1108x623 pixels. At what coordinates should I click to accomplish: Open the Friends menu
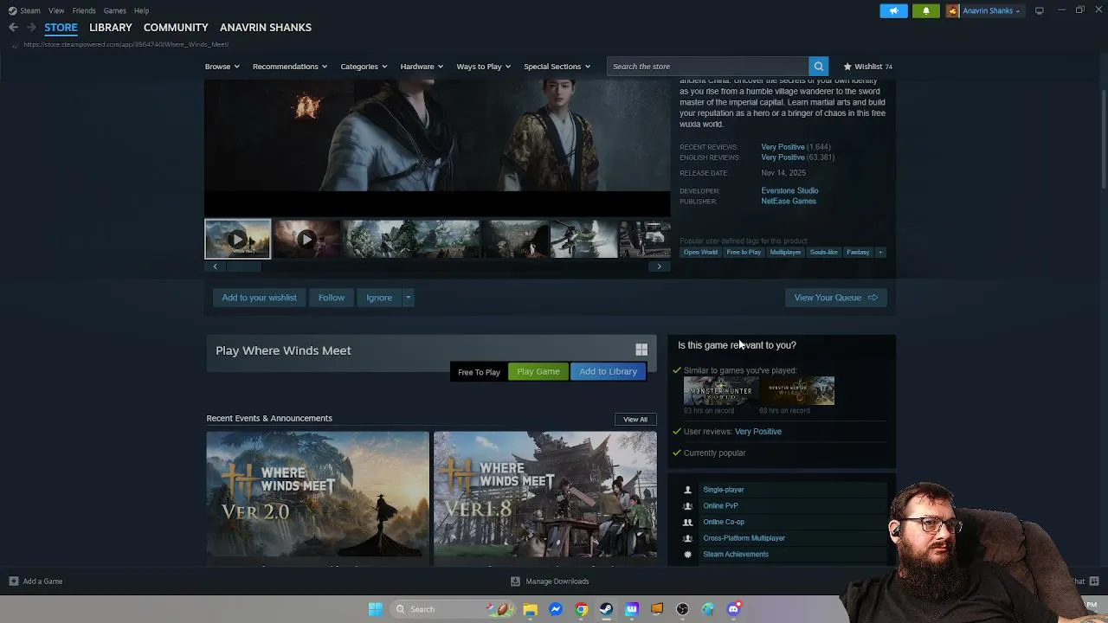pos(84,10)
